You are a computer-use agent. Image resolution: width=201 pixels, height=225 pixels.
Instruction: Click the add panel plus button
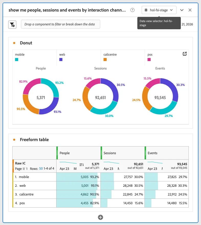pos(100,217)
